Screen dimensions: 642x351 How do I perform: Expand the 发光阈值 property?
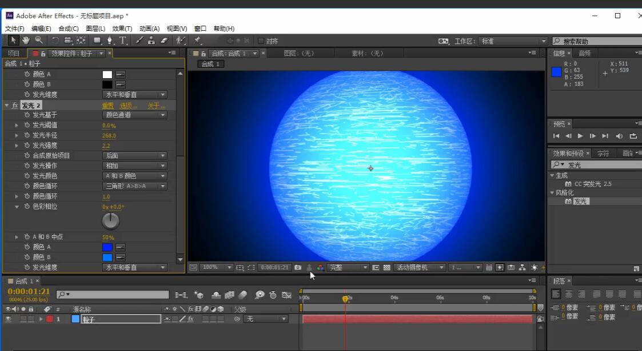17,125
